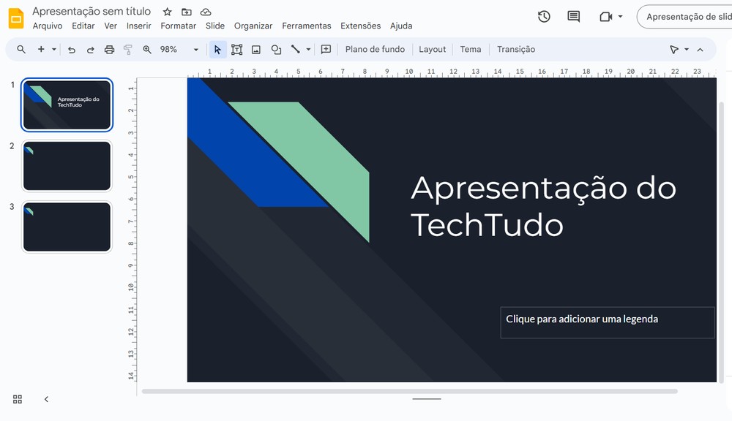Open the Ferramentas menu
The width and height of the screenshot is (732, 421).
click(x=307, y=25)
